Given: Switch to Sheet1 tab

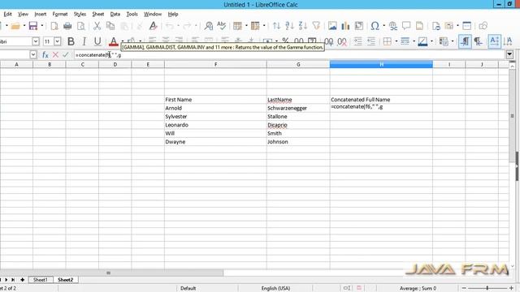Looking at the screenshot, I should click(x=41, y=280).
